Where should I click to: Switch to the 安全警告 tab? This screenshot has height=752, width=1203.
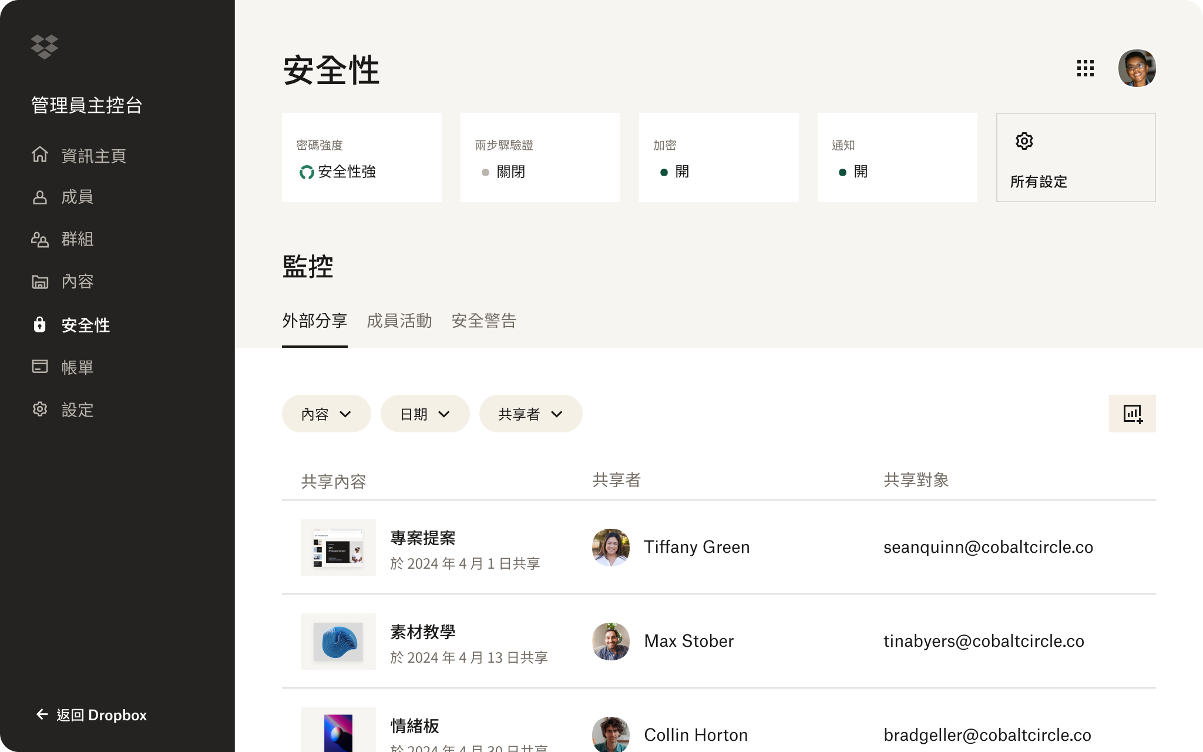pos(484,321)
